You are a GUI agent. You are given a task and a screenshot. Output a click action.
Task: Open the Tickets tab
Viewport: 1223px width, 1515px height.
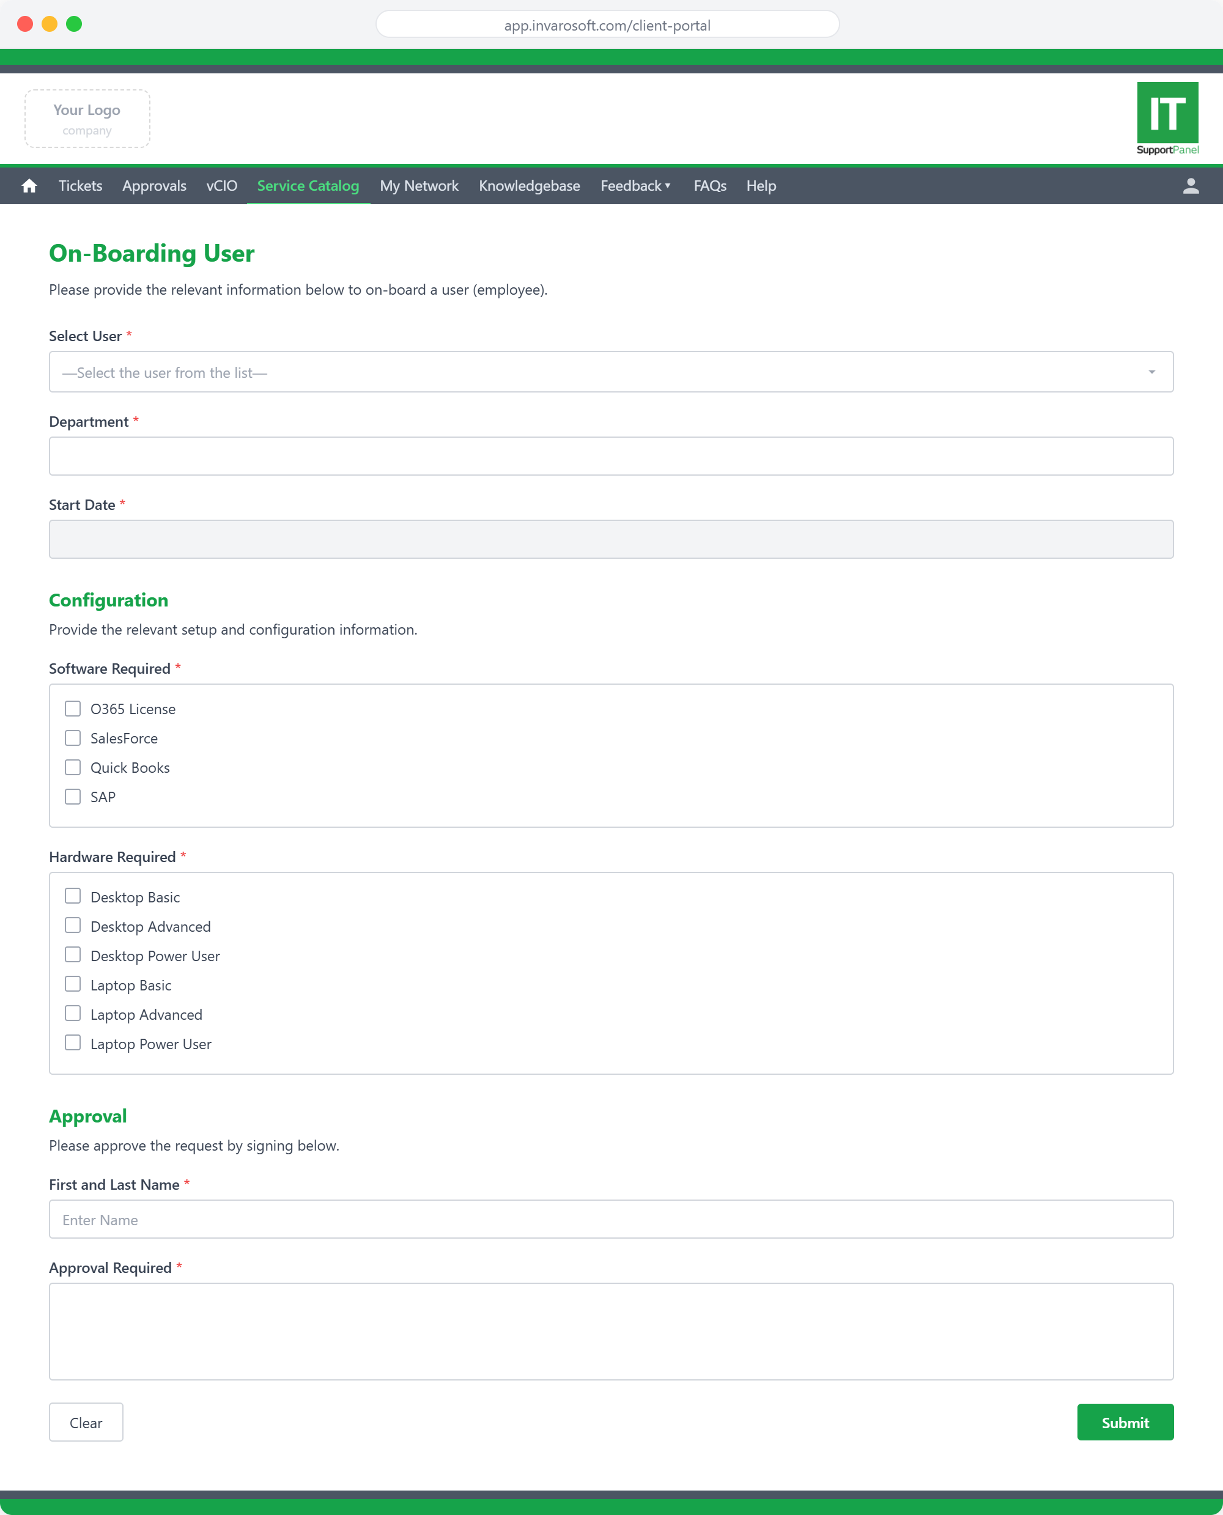pyautogui.click(x=80, y=185)
